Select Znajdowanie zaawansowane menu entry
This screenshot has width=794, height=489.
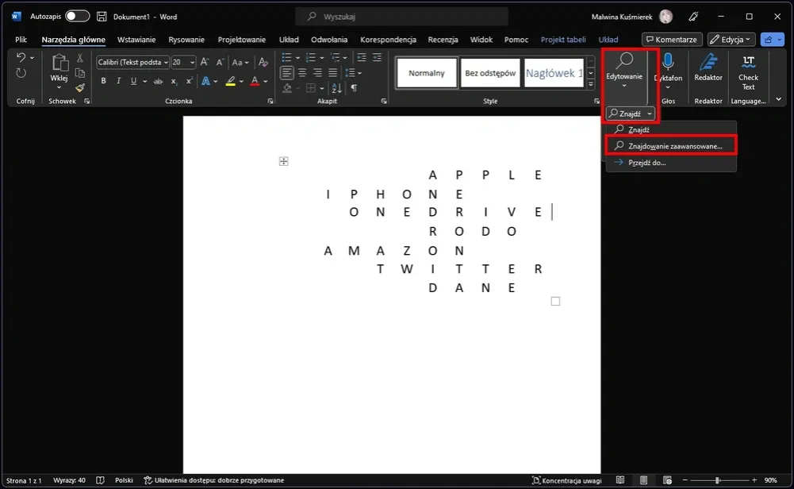pyautogui.click(x=671, y=146)
